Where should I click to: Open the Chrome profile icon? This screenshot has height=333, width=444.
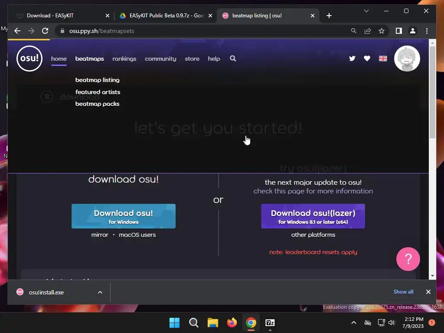click(413, 31)
